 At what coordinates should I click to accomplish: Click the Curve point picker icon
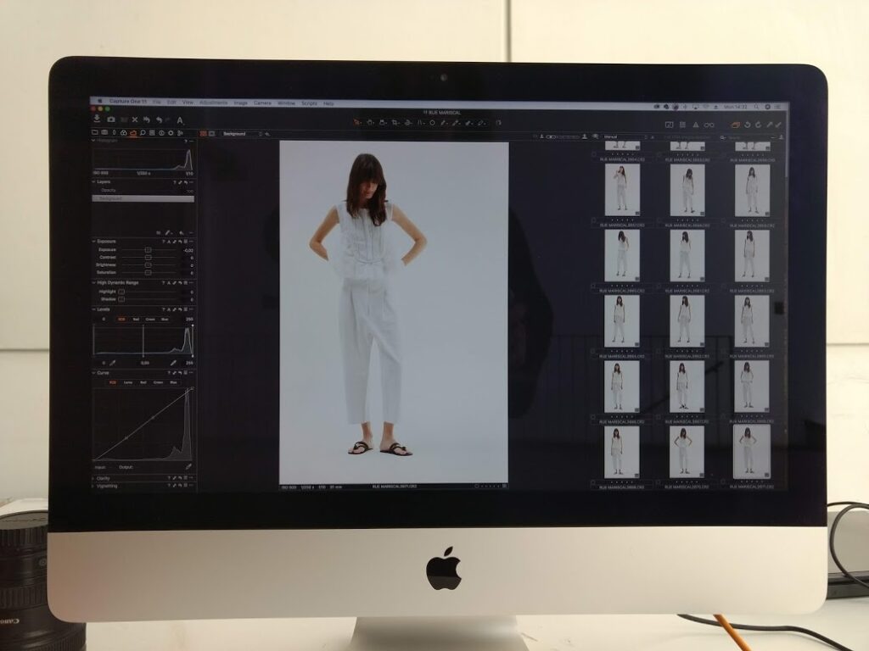pos(188,467)
